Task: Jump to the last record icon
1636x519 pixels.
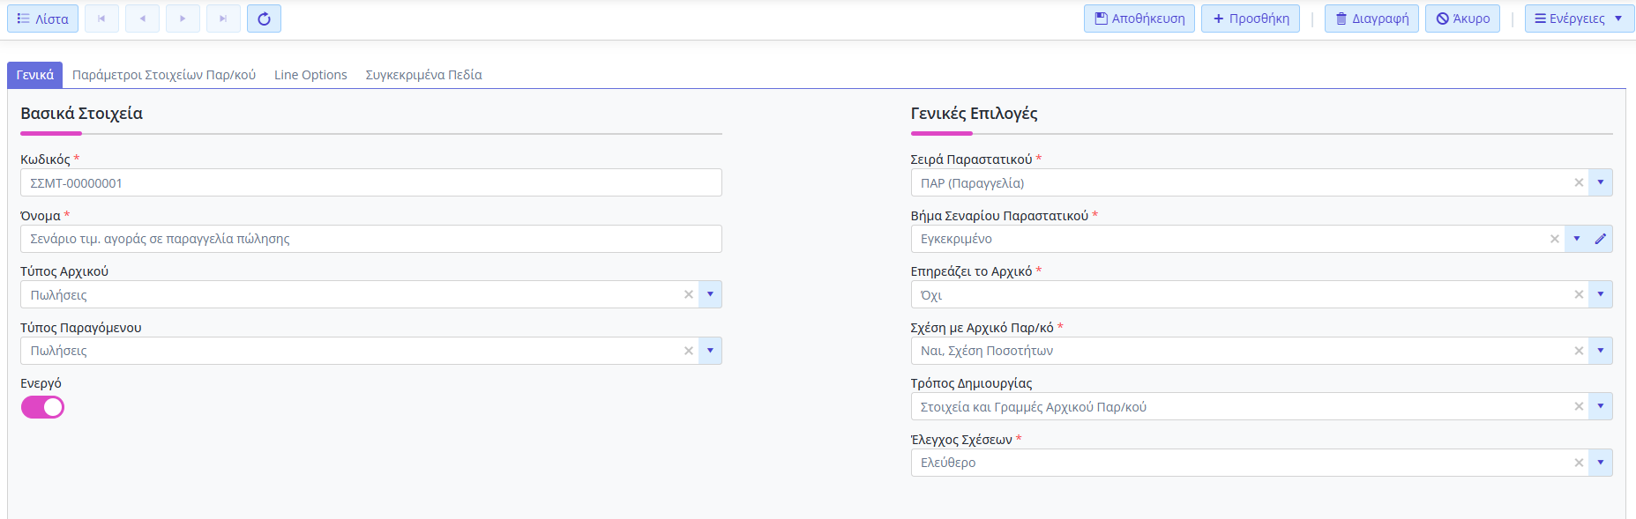Action: point(223,19)
